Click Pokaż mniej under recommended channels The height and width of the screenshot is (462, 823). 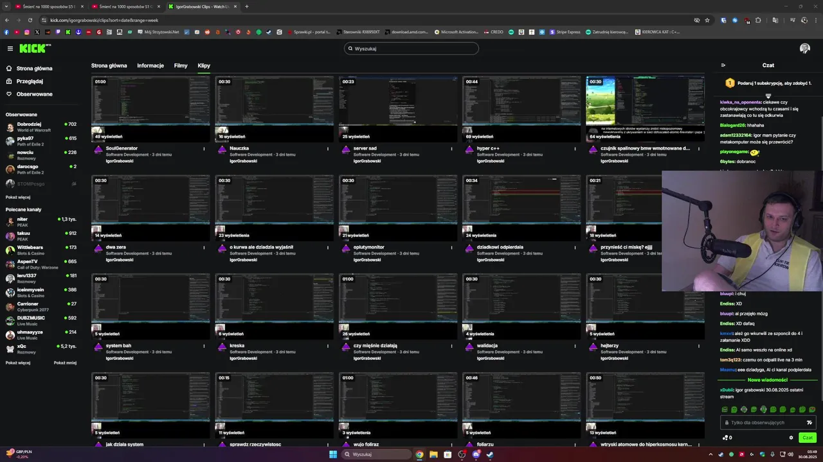[65, 363]
